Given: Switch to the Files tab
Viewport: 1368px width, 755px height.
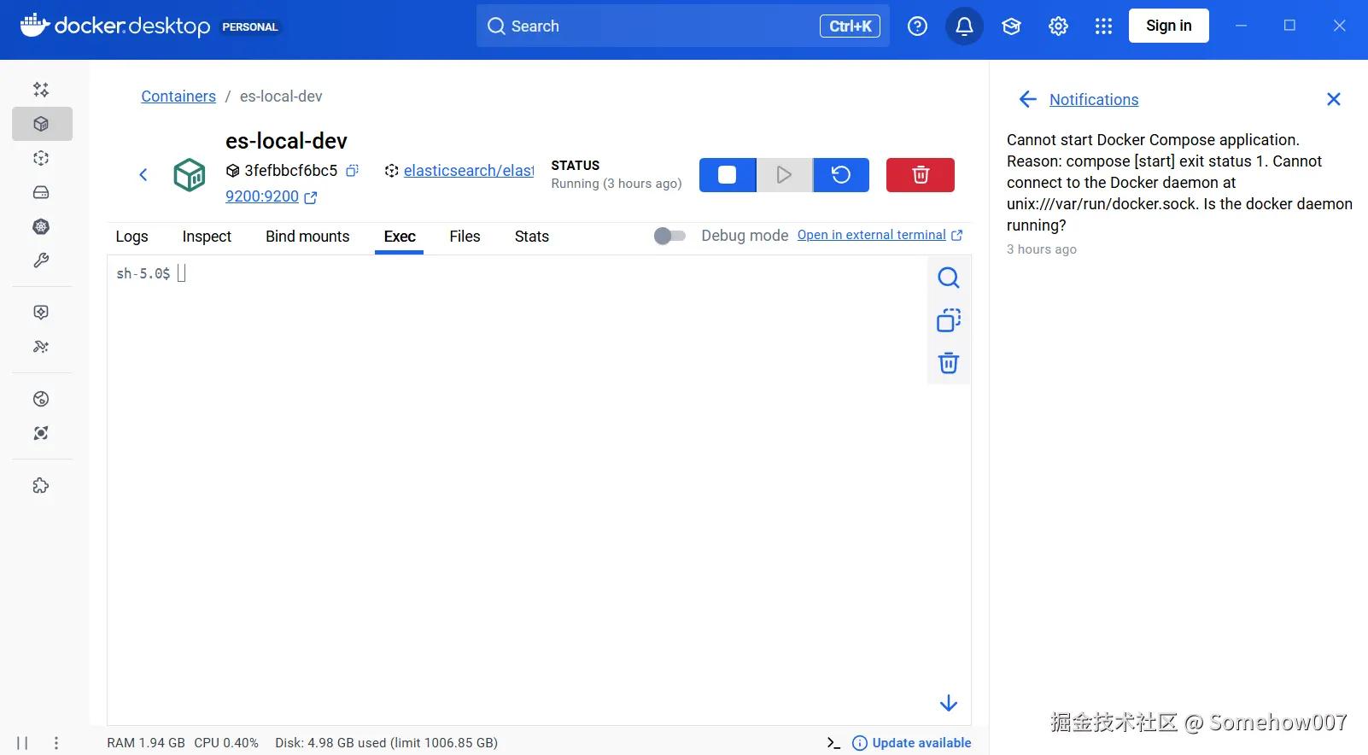Looking at the screenshot, I should point(465,237).
